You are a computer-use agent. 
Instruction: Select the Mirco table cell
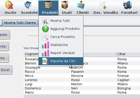29,76
